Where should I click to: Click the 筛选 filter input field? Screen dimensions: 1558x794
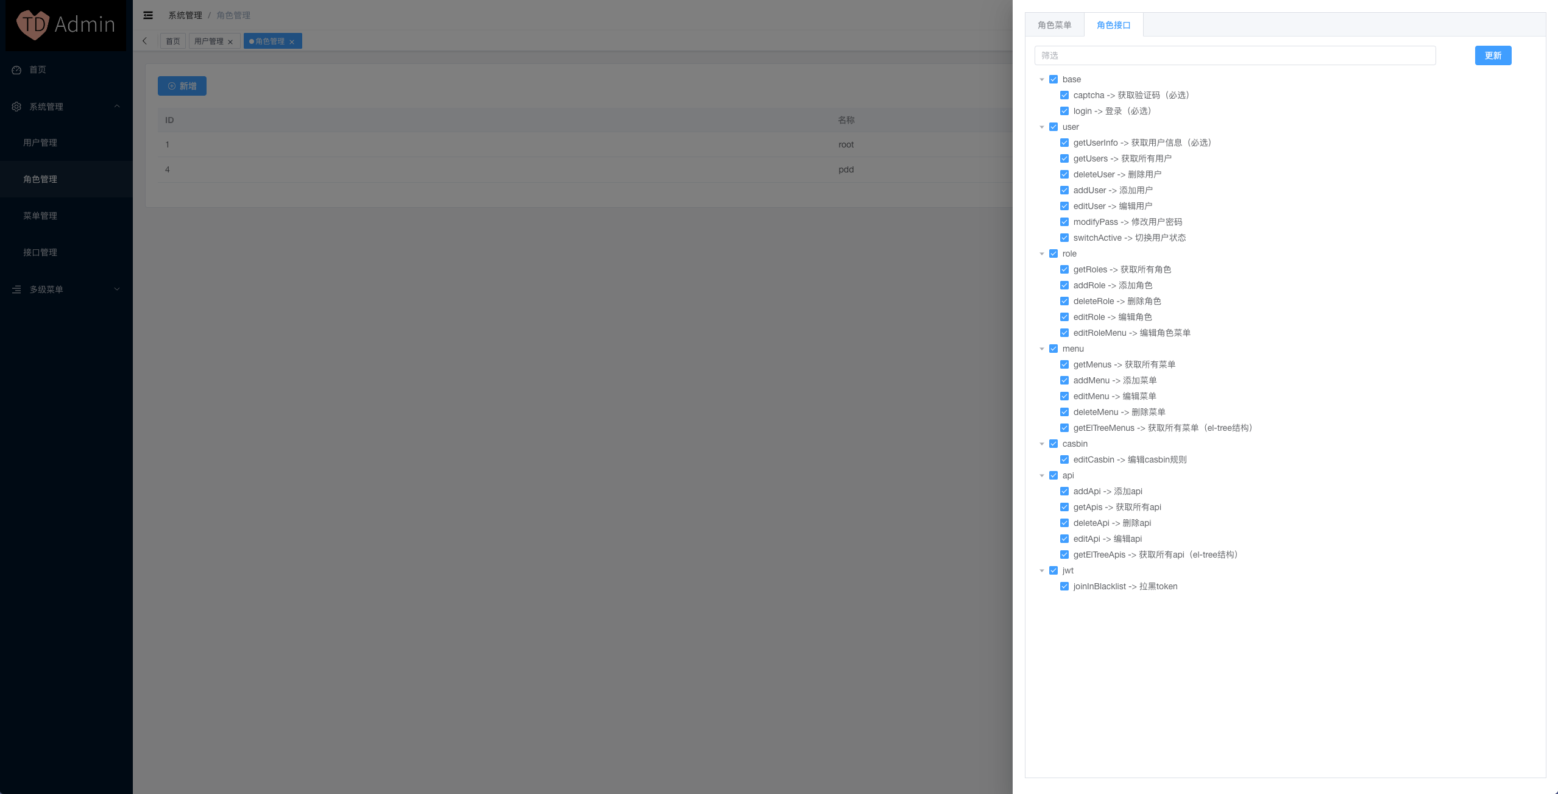pyautogui.click(x=1234, y=55)
